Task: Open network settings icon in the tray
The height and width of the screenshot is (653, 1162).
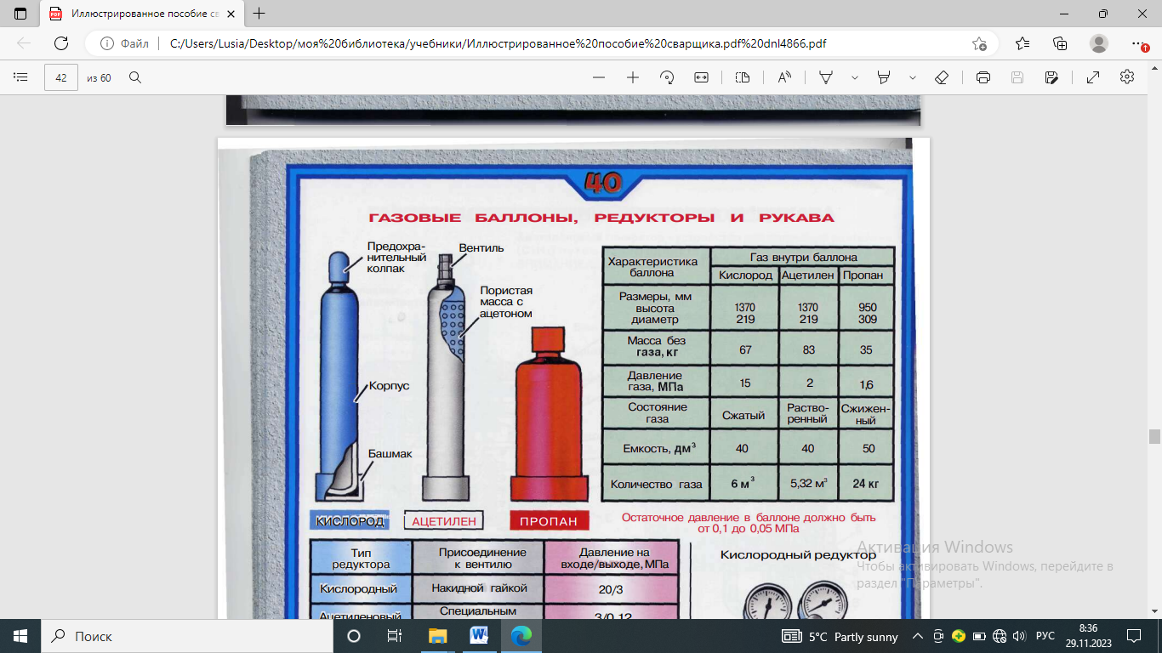Action: point(1000,637)
